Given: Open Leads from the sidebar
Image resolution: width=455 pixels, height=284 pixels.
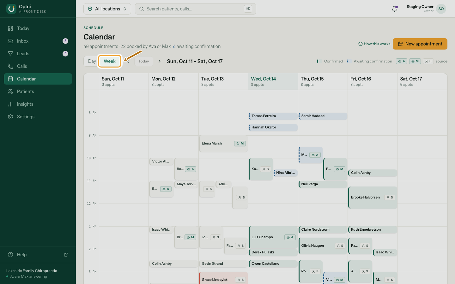Looking at the screenshot, I should pyautogui.click(x=38, y=54).
